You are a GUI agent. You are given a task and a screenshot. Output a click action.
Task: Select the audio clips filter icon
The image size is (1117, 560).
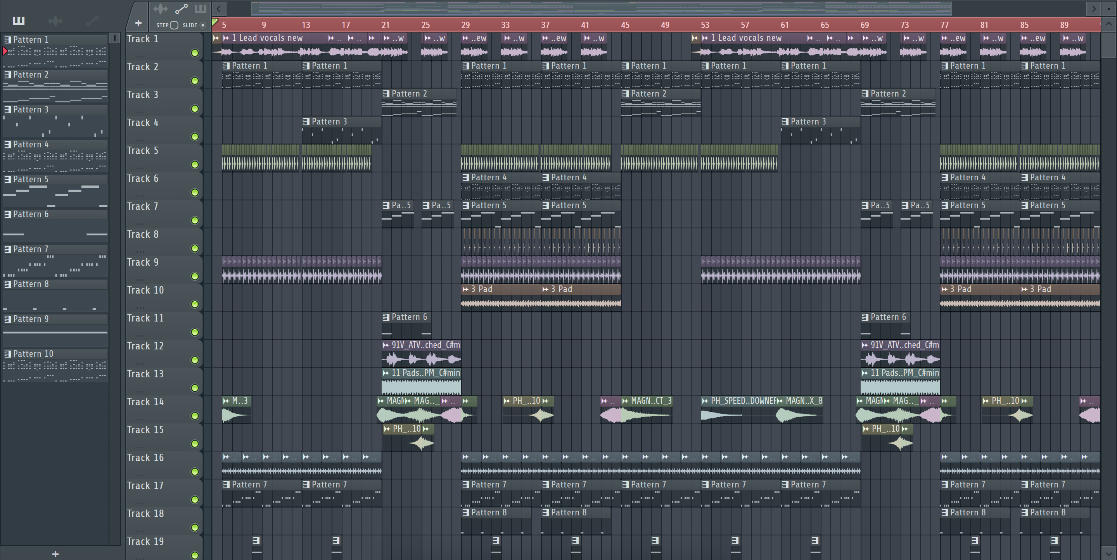(x=55, y=21)
